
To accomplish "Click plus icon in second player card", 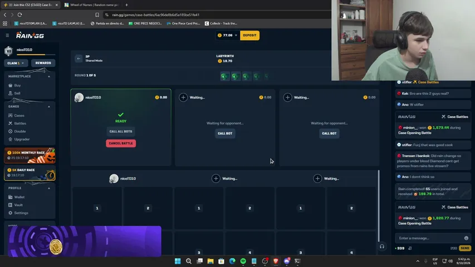I will point(183,97).
